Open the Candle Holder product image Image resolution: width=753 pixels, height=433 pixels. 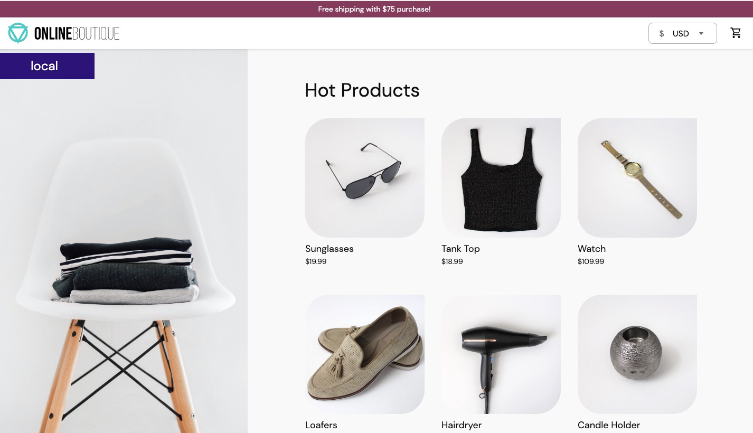[637, 354]
